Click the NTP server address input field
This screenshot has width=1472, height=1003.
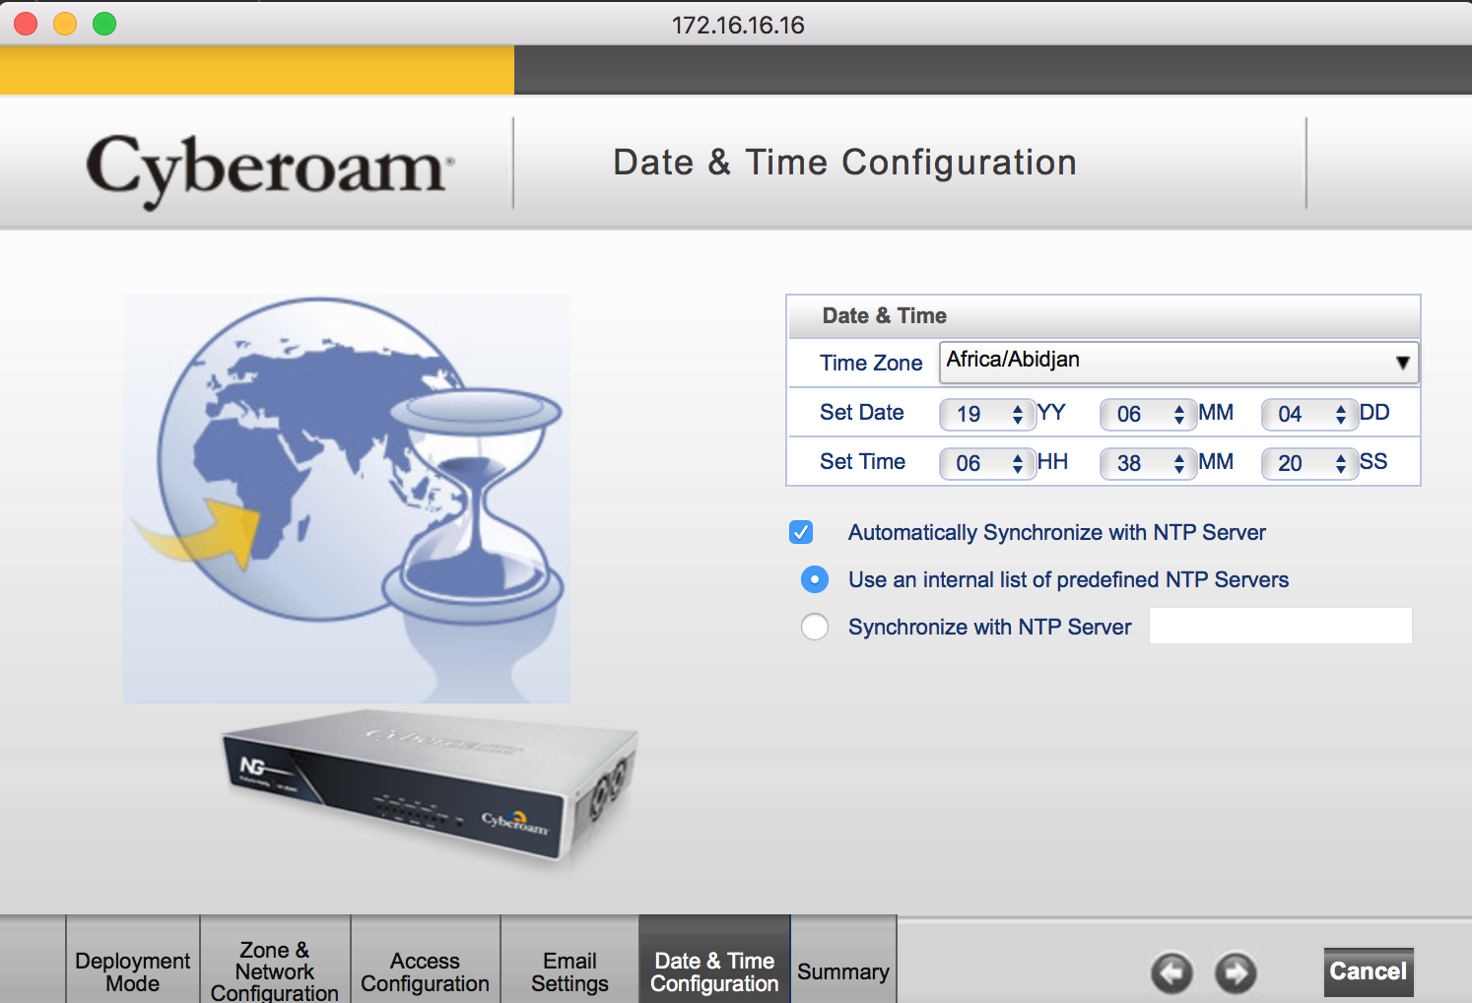click(x=1281, y=627)
